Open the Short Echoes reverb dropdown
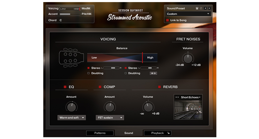 [x=191, y=97]
